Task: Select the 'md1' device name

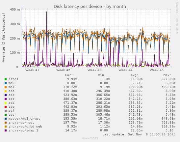Action: (12, 87)
